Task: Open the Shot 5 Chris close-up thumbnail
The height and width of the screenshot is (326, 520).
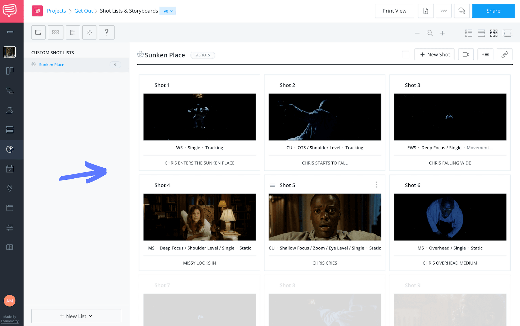Action: tap(325, 217)
